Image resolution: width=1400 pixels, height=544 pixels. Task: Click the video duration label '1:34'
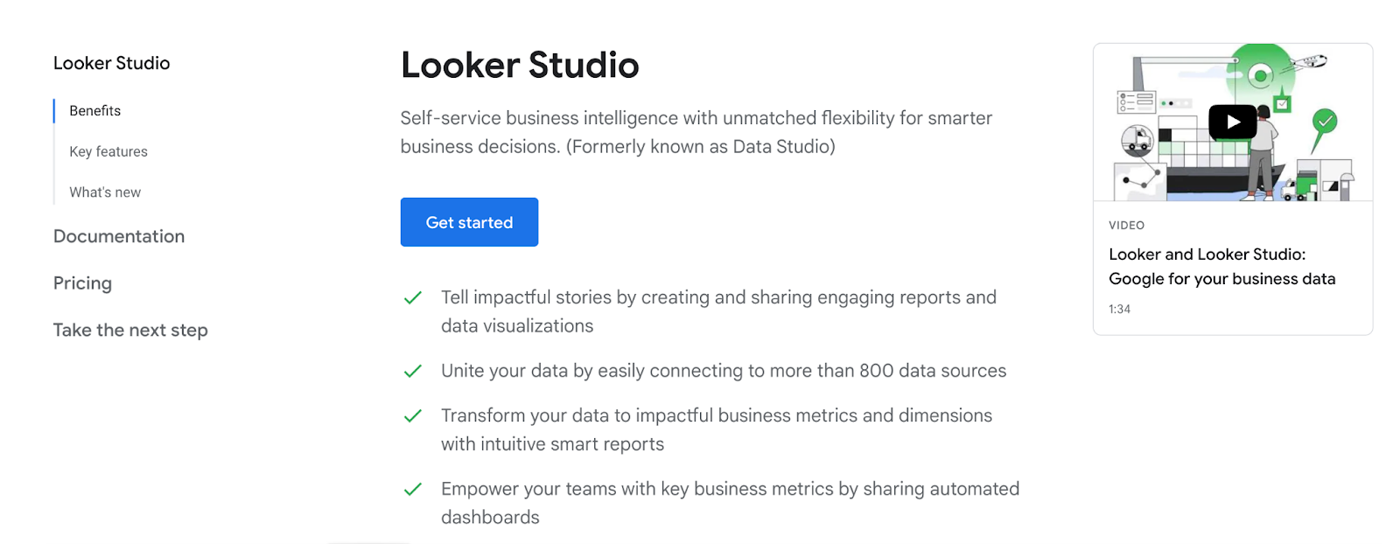(1118, 309)
